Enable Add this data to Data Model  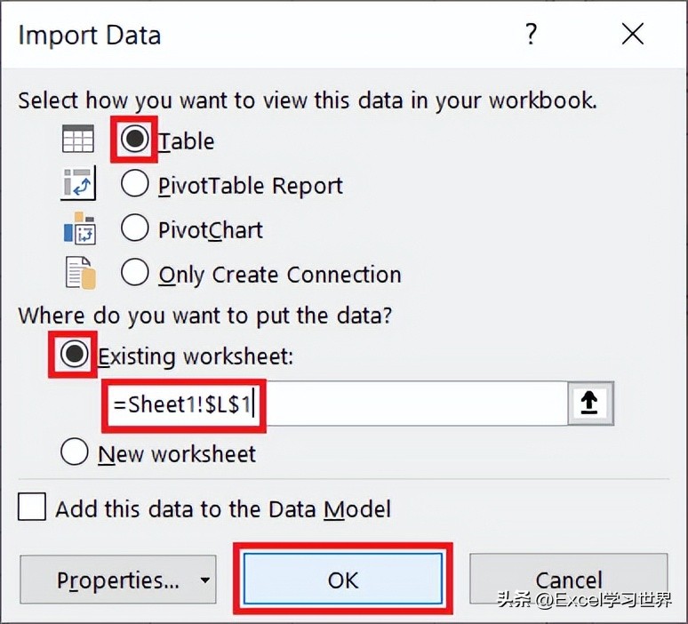click(x=32, y=507)
